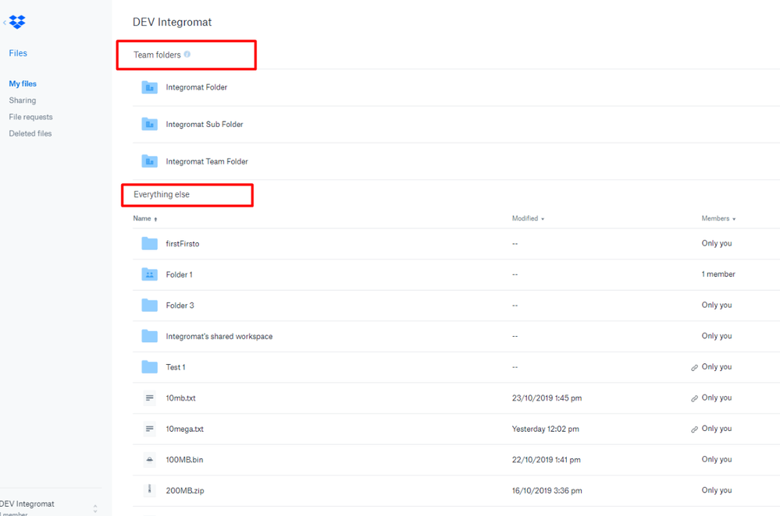Open Integromat Team Folder name link
Screen dimensions: 780x516
point(207,161)
